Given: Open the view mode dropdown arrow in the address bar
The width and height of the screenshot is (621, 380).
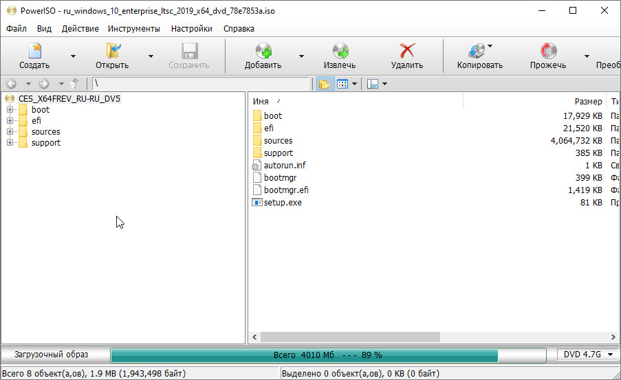Looking at the screenshot, I should point(355,84).
